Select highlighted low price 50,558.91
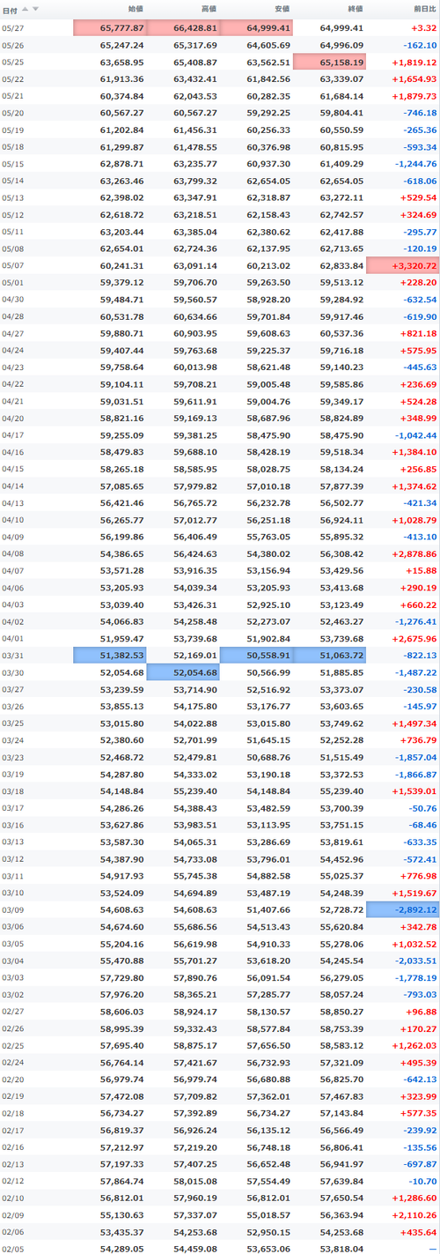 click(x=256, y=657)
